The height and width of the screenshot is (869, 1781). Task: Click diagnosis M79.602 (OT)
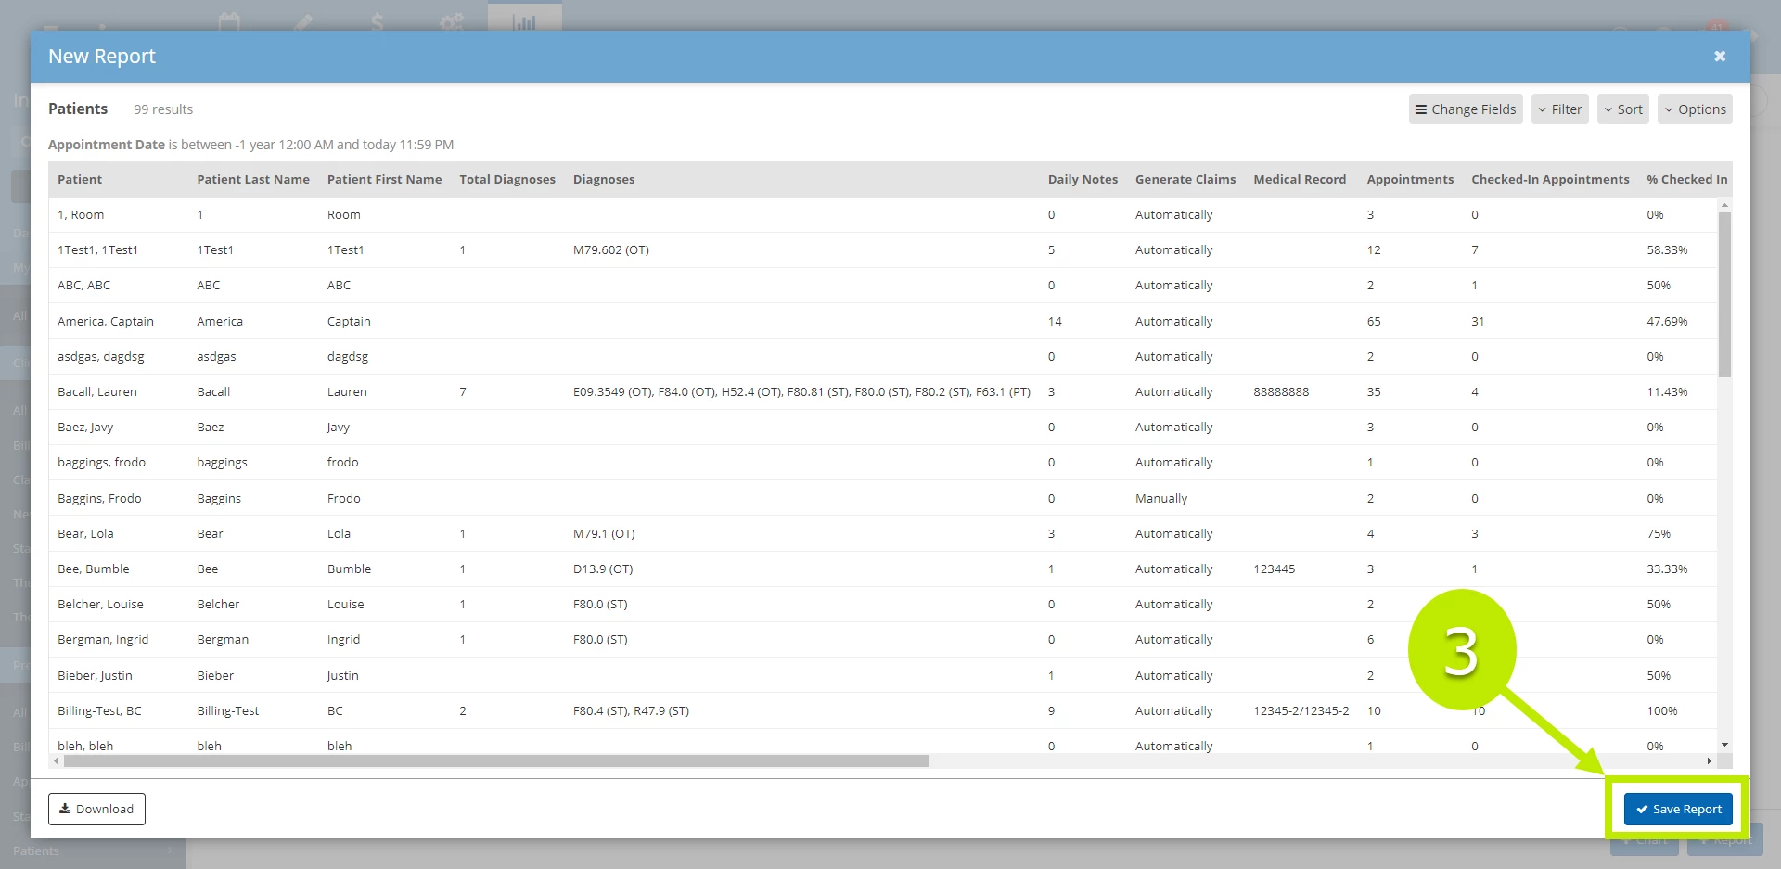611,250
